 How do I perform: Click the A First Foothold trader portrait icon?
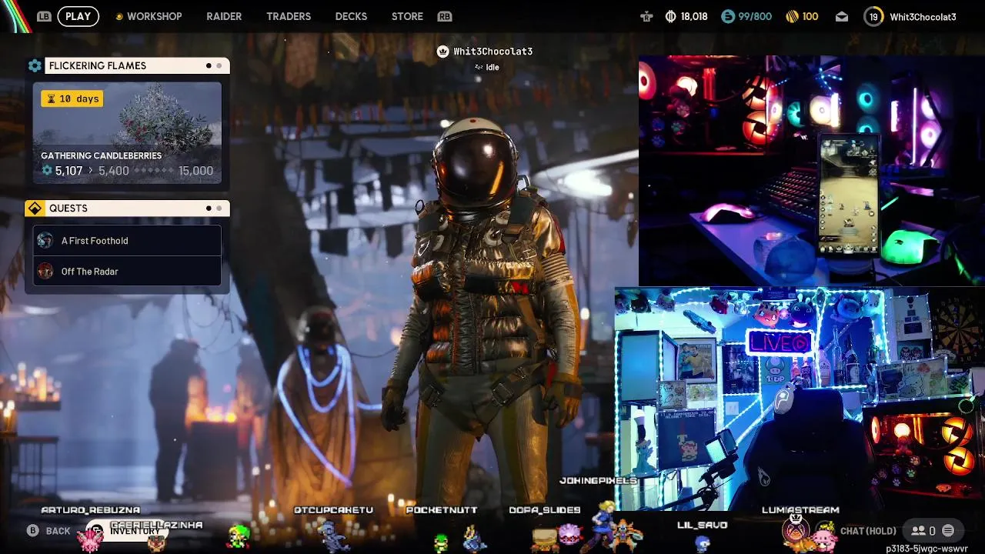point(45,240)
